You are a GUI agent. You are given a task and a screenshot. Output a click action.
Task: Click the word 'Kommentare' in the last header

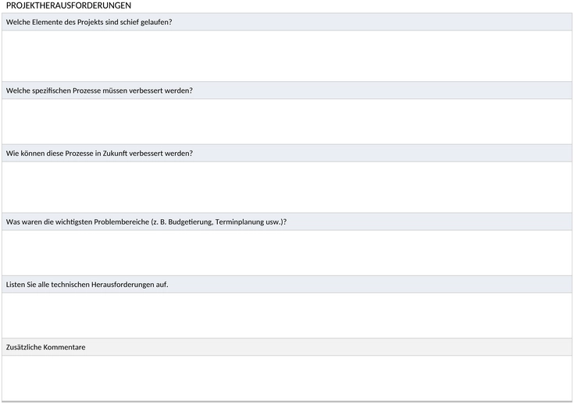[64, 347]
